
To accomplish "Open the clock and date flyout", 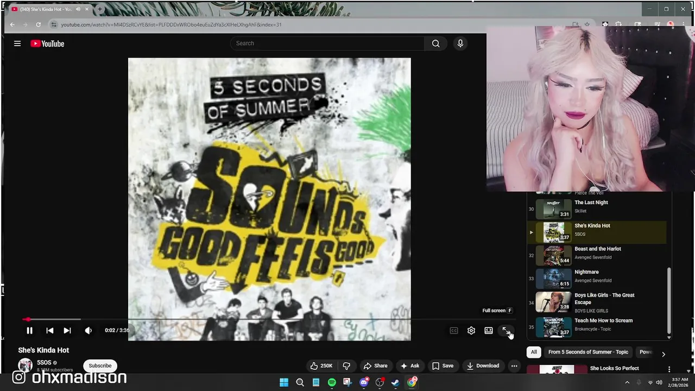I will point(679,382).
